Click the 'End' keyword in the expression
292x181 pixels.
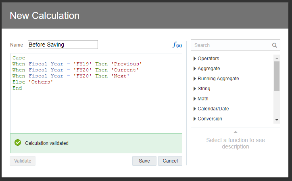(x=17, y=88)
